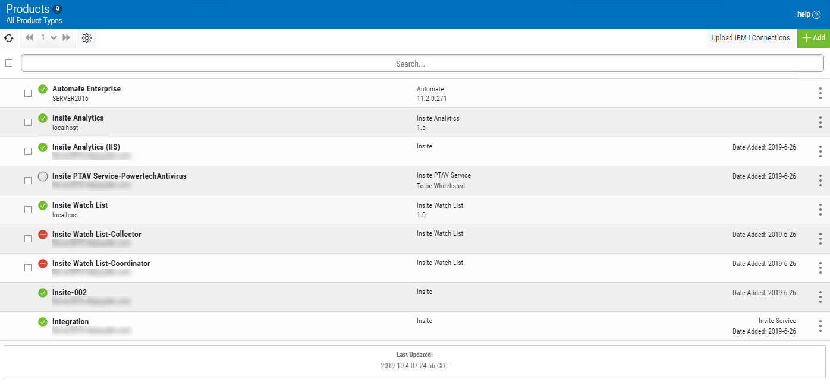Open the three-dot menu for Insite Watch List localhost
The image size is (830, 389).
tap(820, 210)
